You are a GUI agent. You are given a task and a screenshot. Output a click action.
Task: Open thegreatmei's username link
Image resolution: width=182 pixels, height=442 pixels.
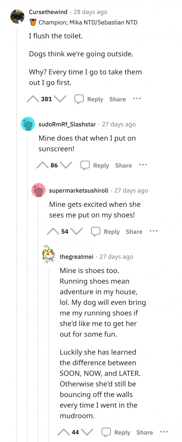coord(76,257)
